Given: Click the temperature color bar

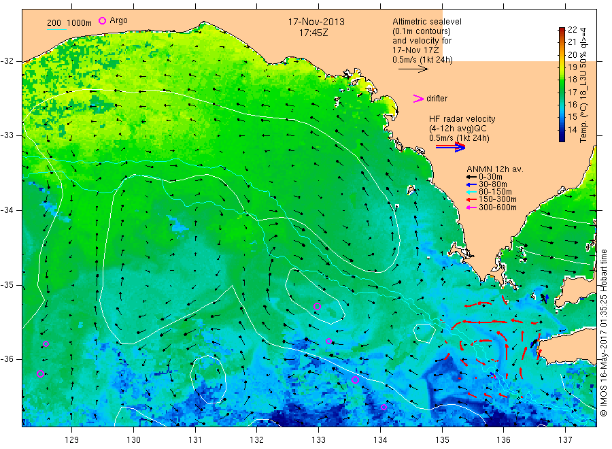Looking at the screenshot, I should tap(562, 84).
